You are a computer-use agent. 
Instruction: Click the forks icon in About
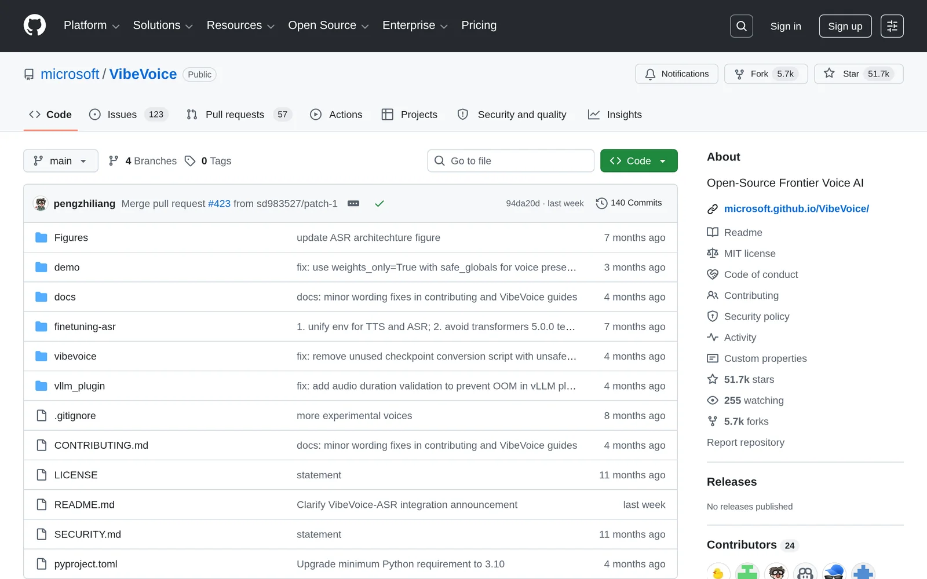point(713,422)
